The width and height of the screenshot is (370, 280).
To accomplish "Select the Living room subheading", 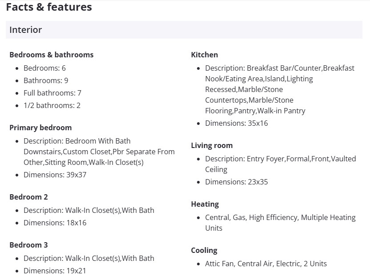I will pos(212,145).
